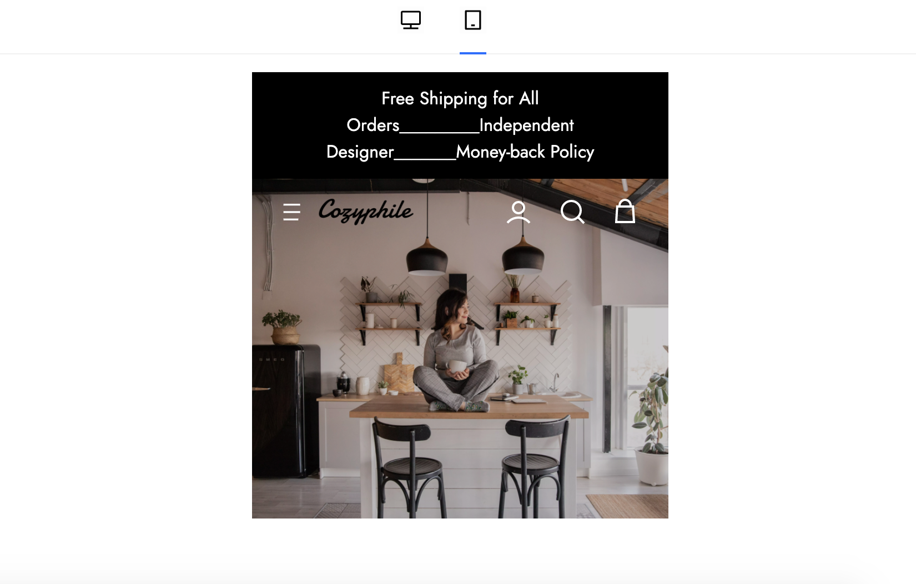Image resolution: width=916 pixels, height=584 pixels.
Task: Open the hamburger navigation menu
Action: pyautogui.click(x=291, y=212)
